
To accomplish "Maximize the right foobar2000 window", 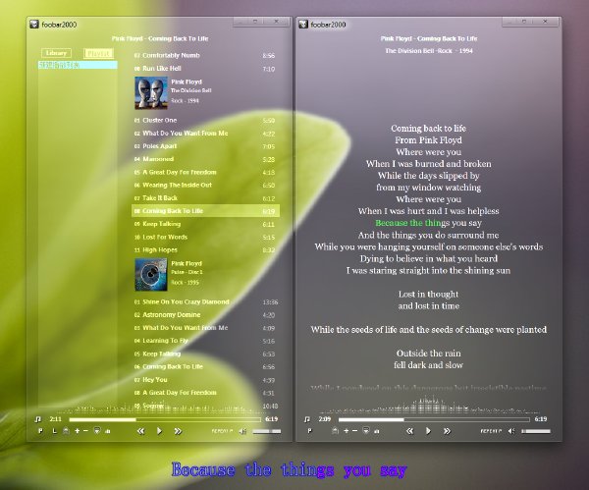I will [x=524, y=22].
